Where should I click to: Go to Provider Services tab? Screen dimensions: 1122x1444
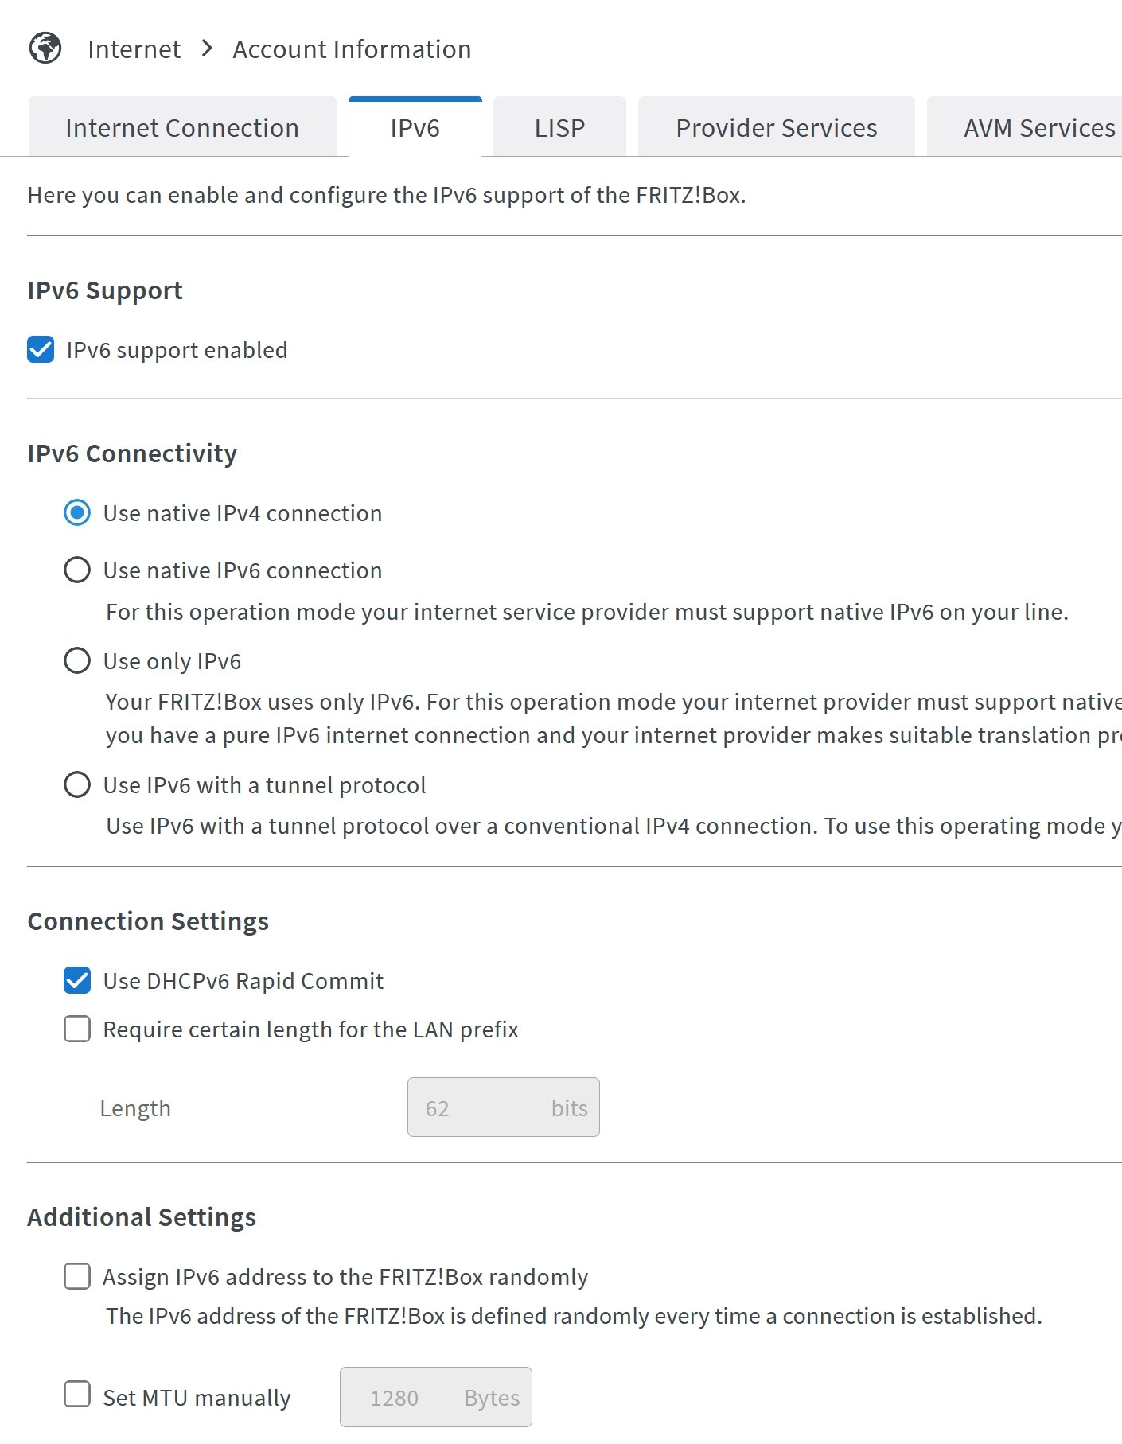click(776, 127)
